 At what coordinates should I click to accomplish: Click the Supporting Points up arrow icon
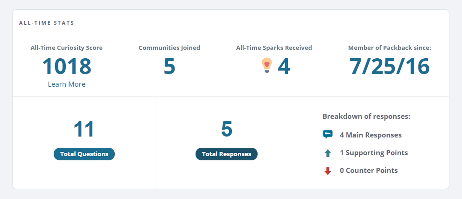point(328,153)
